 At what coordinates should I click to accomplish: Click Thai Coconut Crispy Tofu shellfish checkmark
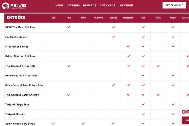(128, 66)
